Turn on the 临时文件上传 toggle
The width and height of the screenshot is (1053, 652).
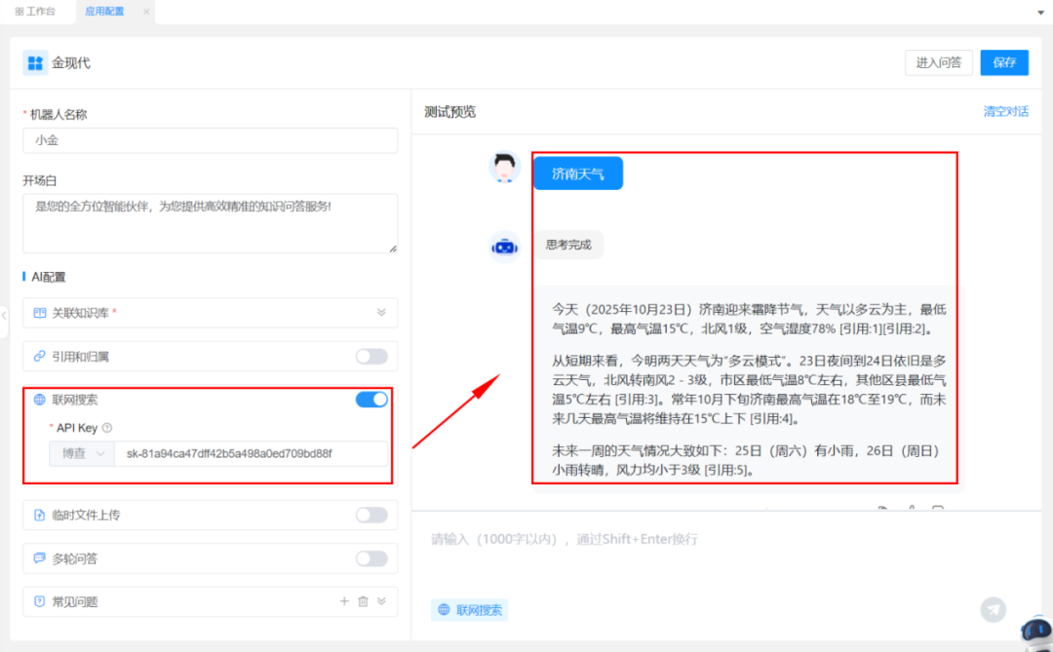[371, 515]
